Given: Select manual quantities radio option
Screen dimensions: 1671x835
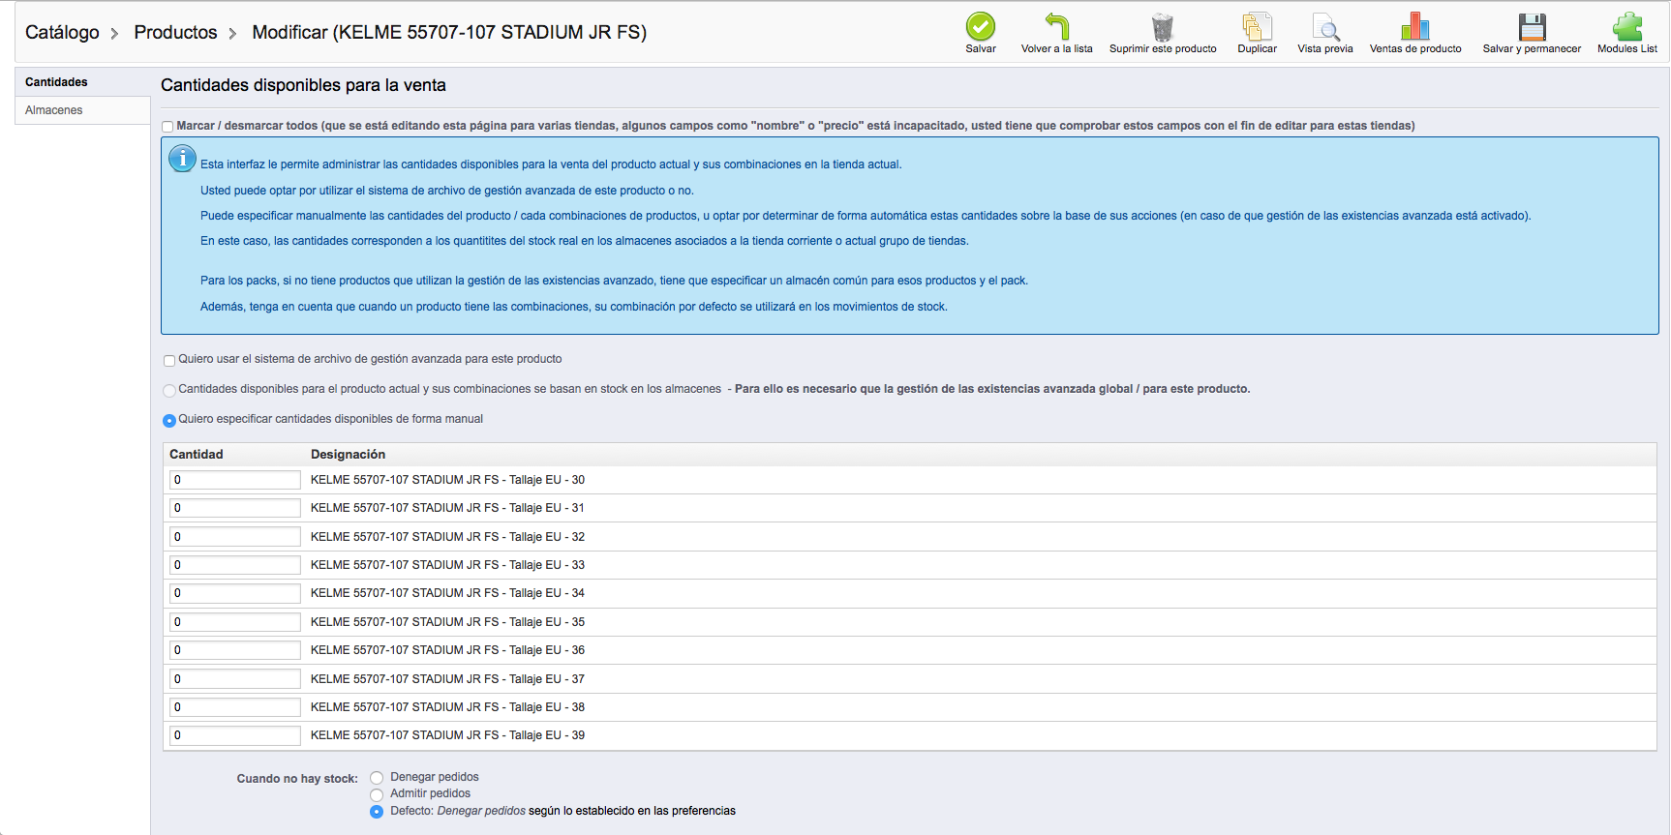Looking at the screenshot, I should [169, 421].
